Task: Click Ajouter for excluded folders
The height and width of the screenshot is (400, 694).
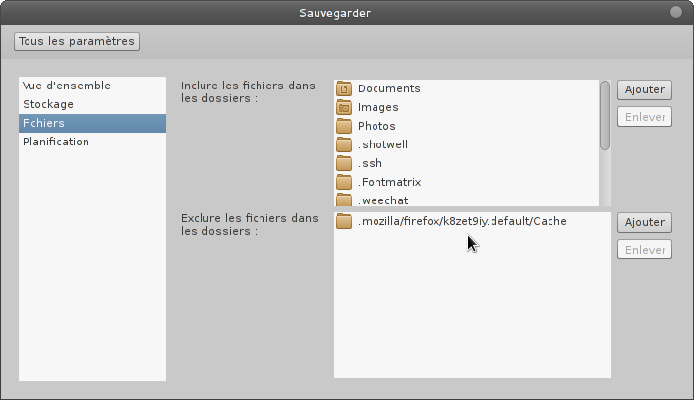Action: tap(644, 222)
